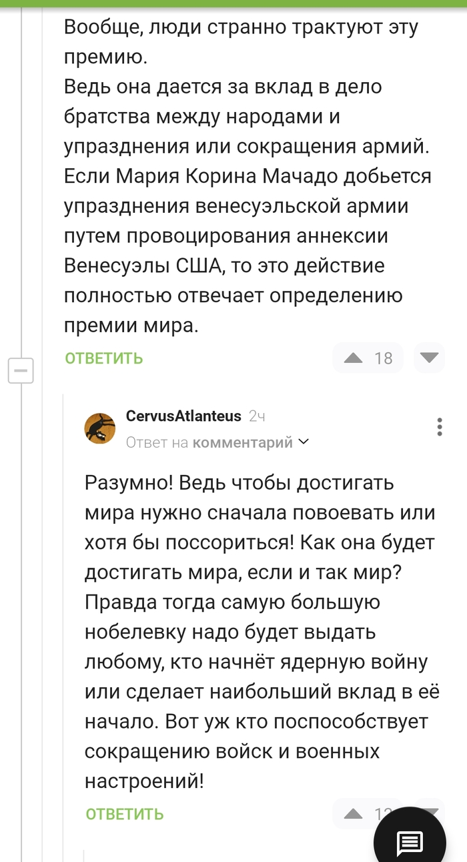This screenshot has height=862, width=467.
Task: Click the rating count on CervusAtlanteus reply
Action: [383, 813]
